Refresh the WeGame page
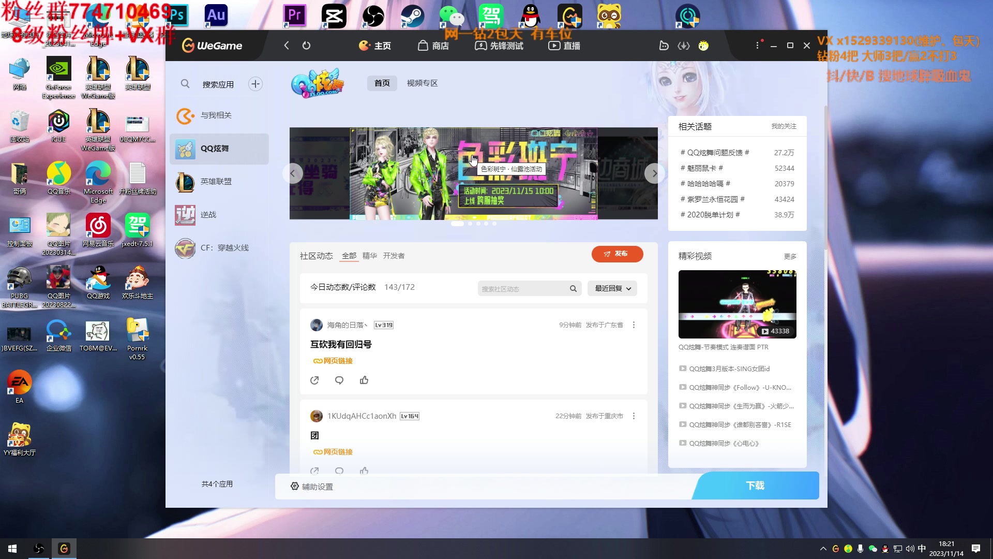Screen dimensions: 993x559 point(306,46)
